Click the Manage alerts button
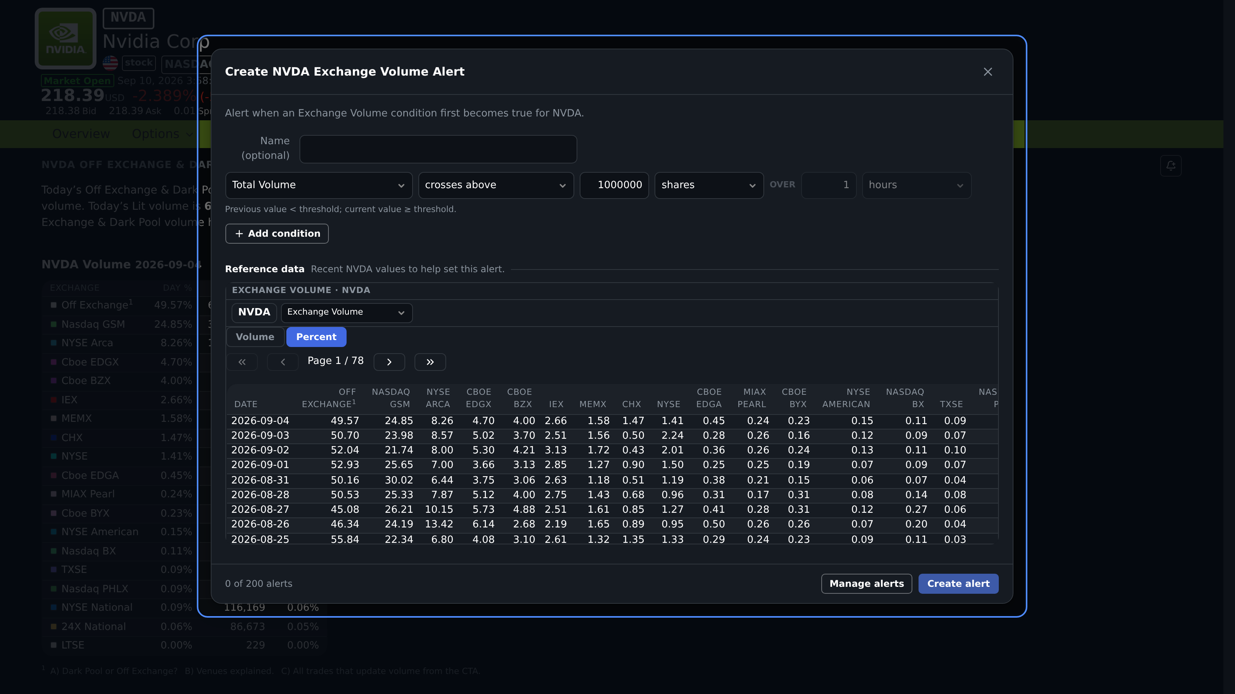 [x=866, y=584]
